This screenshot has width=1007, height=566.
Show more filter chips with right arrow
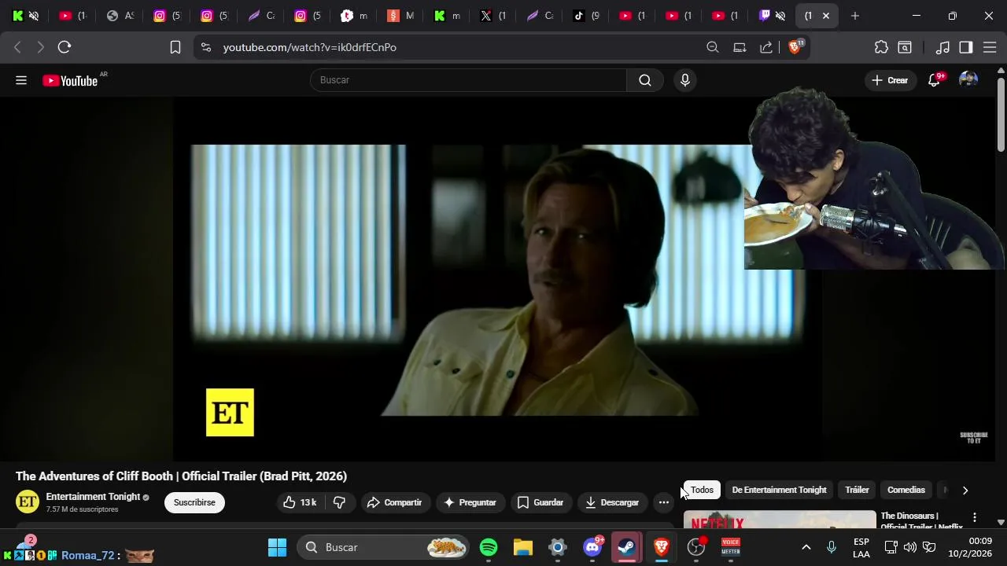coord(965,491)
